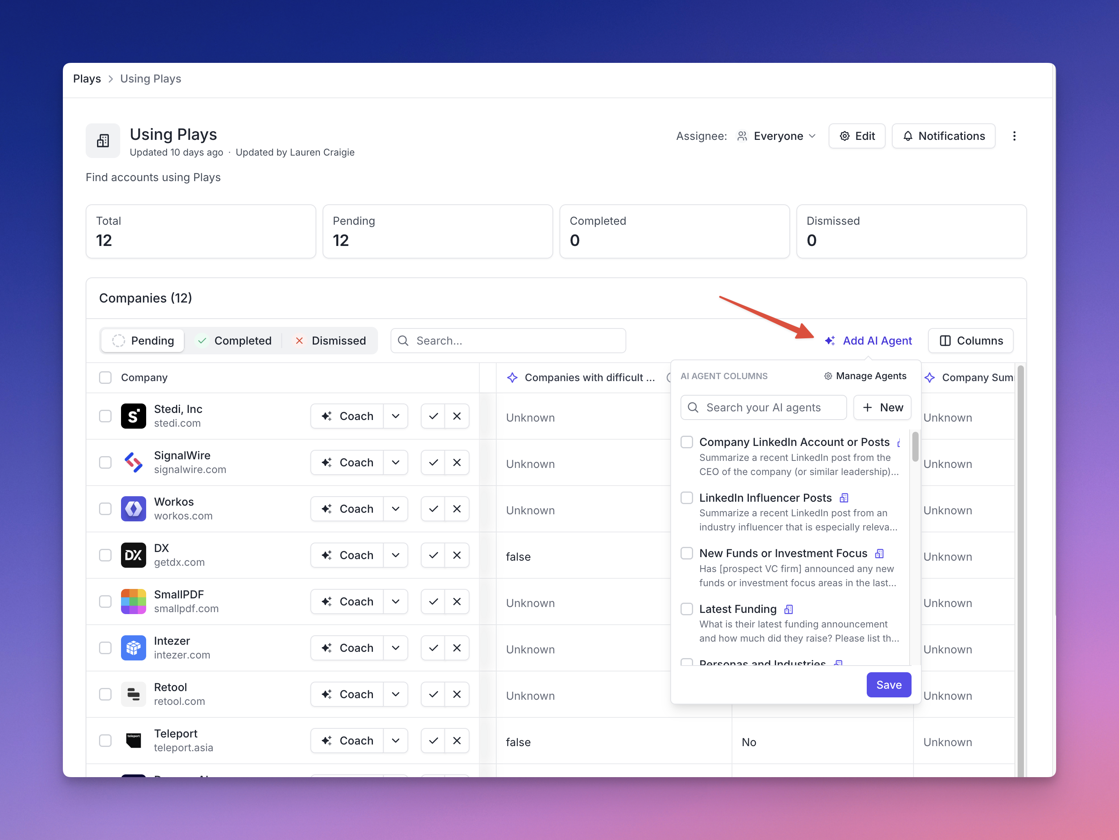Viewport: 1119px width, 840px height.
Task: Click the Stedi, Inc company logo
Action: (x=133, y=416)
